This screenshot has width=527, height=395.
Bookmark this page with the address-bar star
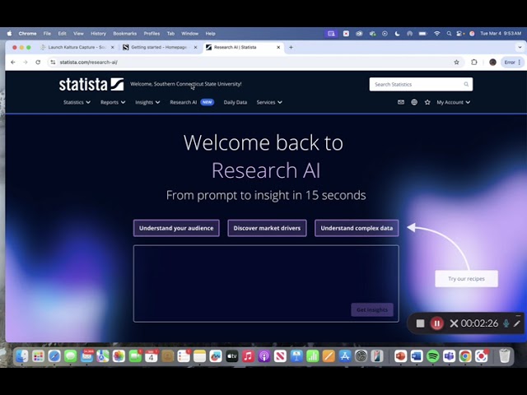456,63
